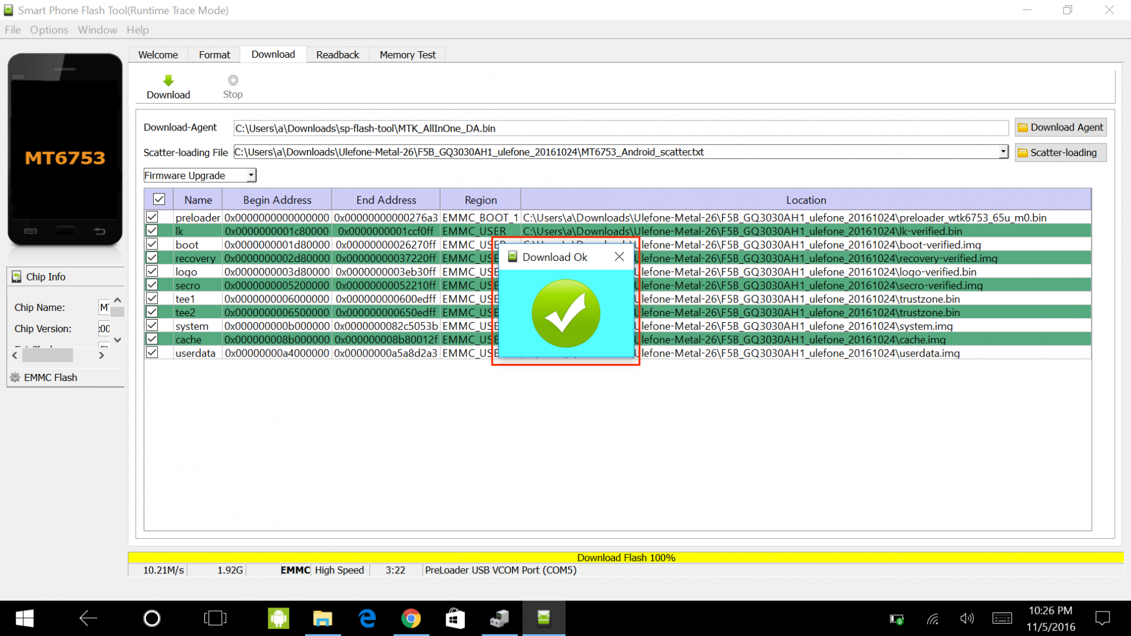Uncheck the userdata partition checkbox
Image resolution: width=1131 pixels, height=636 pixels.
(x=152, y=353)
